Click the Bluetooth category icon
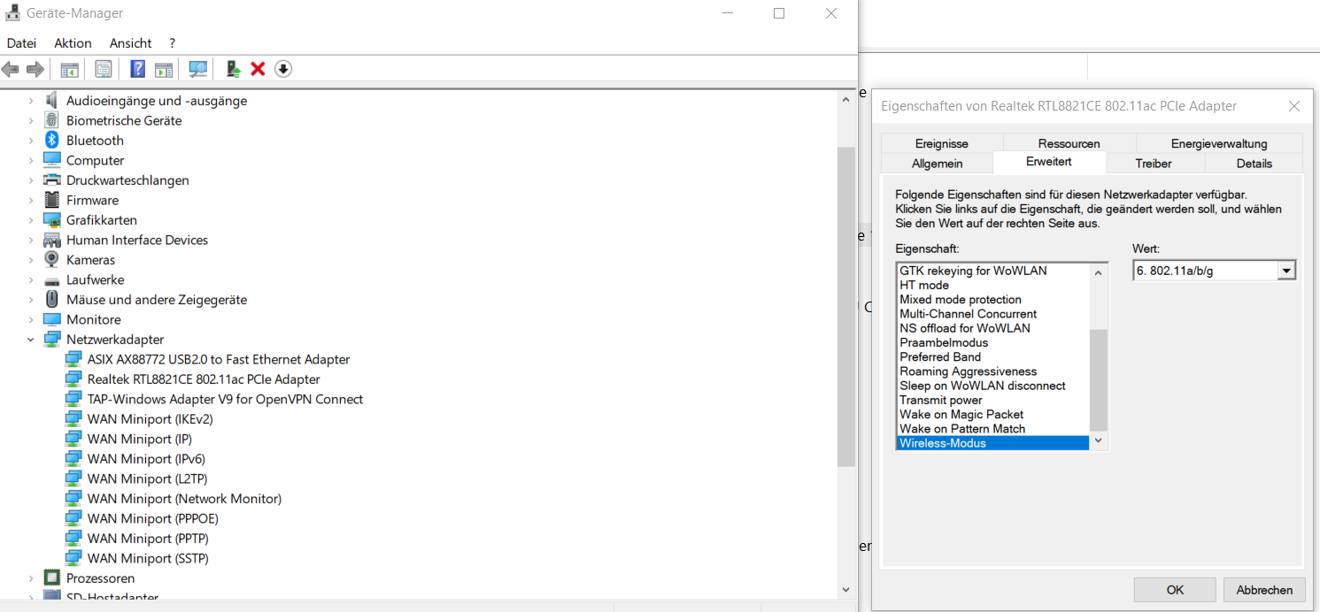This screenshot has width=1320, height=612. pos(52,141)
